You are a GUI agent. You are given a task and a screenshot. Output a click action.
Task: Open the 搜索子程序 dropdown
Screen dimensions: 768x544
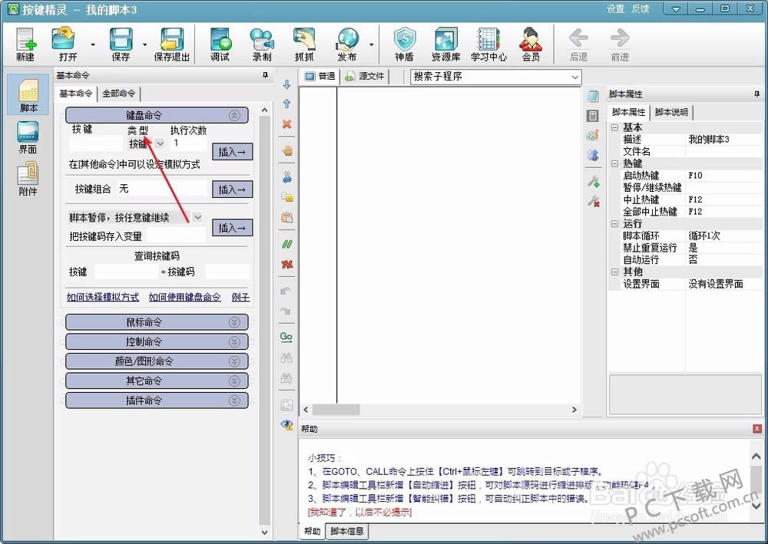[575, 77]
